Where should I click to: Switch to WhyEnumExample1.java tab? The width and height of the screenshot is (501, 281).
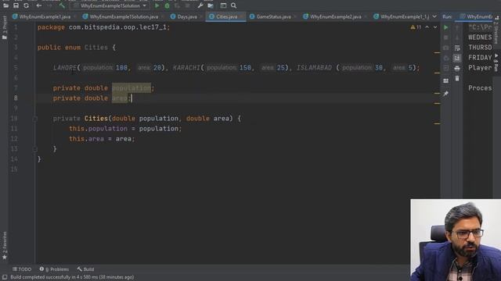click(45, 16)
